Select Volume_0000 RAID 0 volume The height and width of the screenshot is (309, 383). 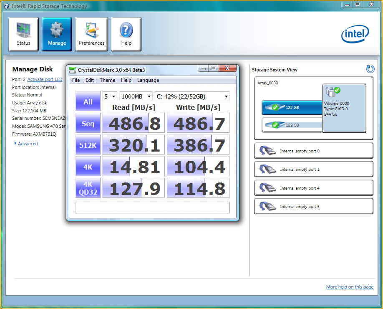pyautogui.click(x=344, y=108)
